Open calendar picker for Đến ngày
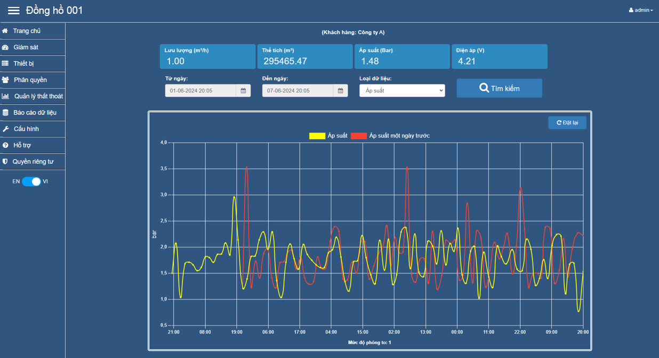The width and height of the screenshot is (659, 358). click(x=340, y=91)
